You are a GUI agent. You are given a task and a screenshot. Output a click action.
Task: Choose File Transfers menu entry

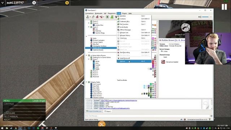click(x=134, y=24)
